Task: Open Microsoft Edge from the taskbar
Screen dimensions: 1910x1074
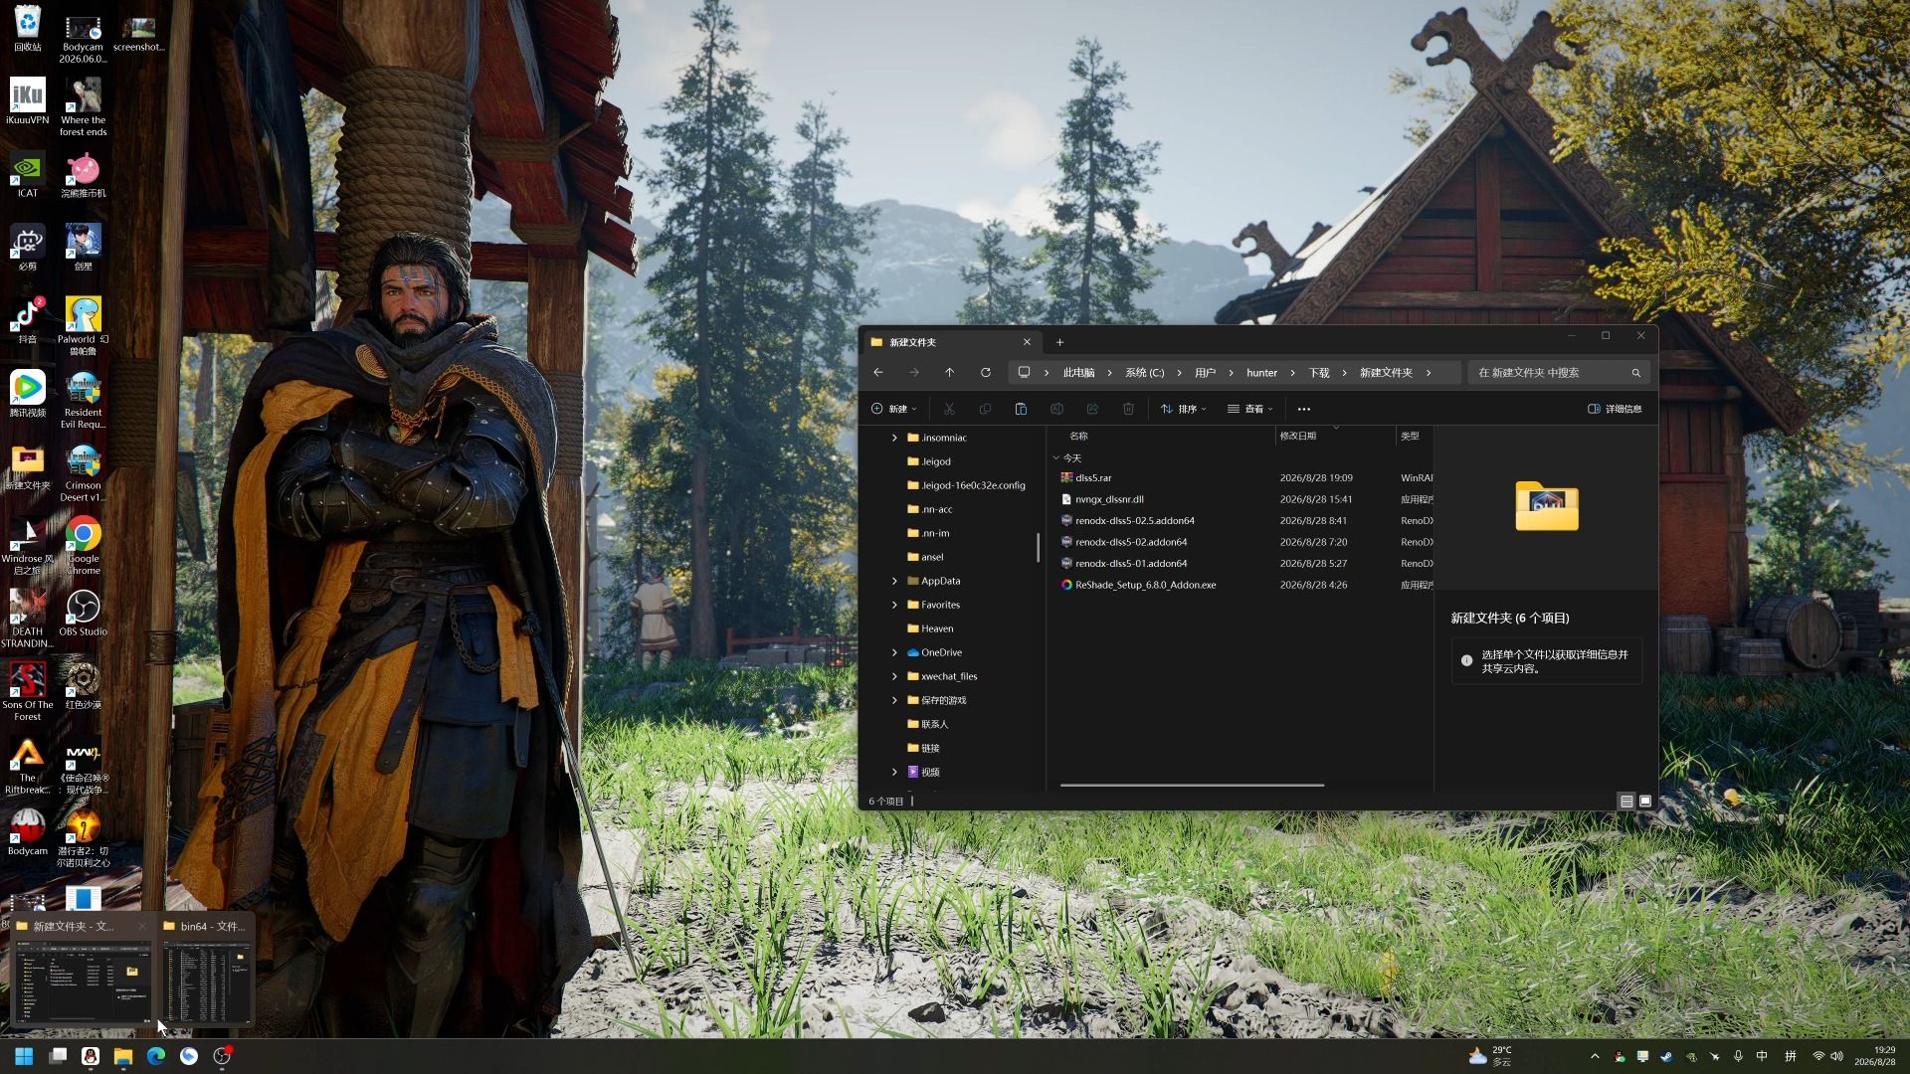Action: pyautogui.click(x=156, y=1056)
